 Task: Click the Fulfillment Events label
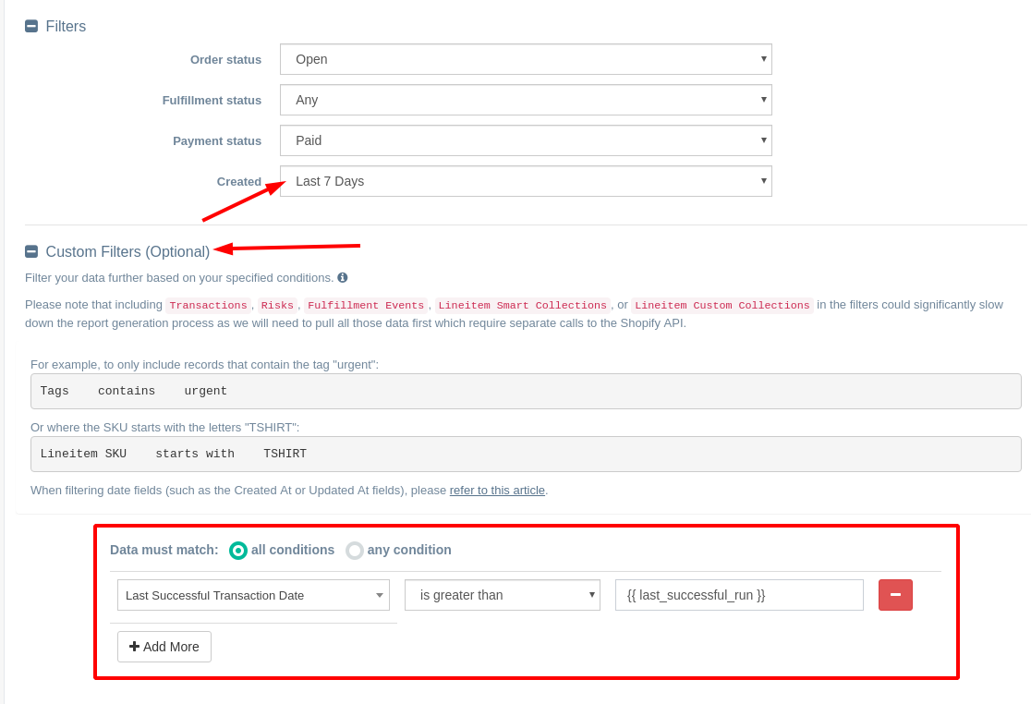(366, 305)
